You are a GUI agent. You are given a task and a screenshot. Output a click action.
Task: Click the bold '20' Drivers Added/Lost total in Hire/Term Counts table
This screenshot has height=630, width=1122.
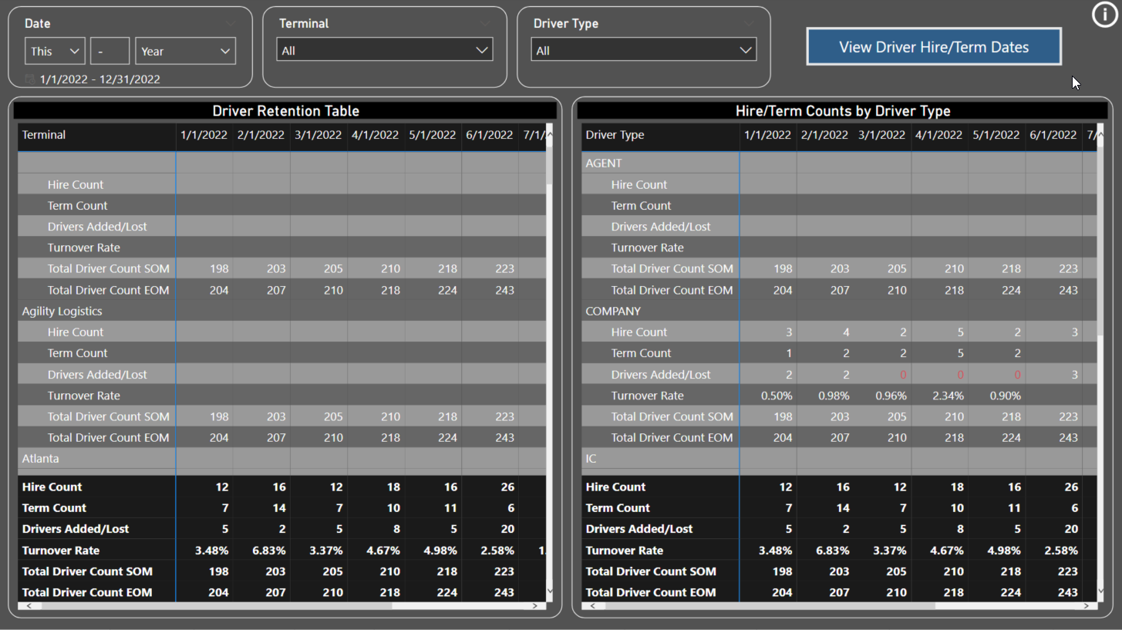[1071, 529]
